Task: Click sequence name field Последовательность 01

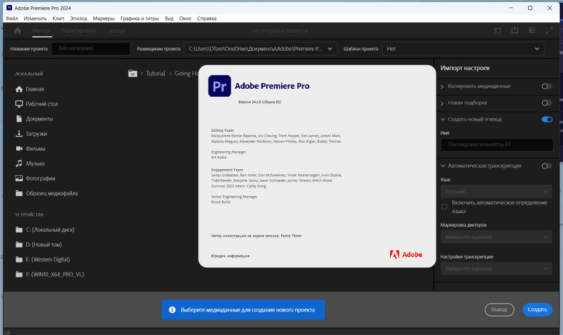Action: pos(496,145)
